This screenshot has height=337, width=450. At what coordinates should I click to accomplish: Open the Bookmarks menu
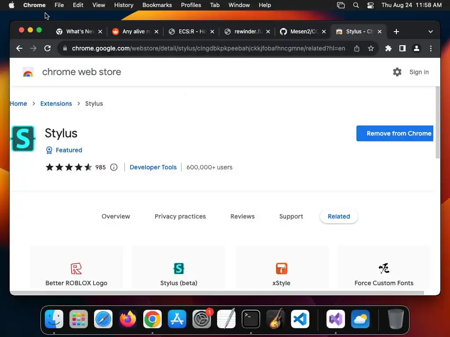[x=157, y=5]
